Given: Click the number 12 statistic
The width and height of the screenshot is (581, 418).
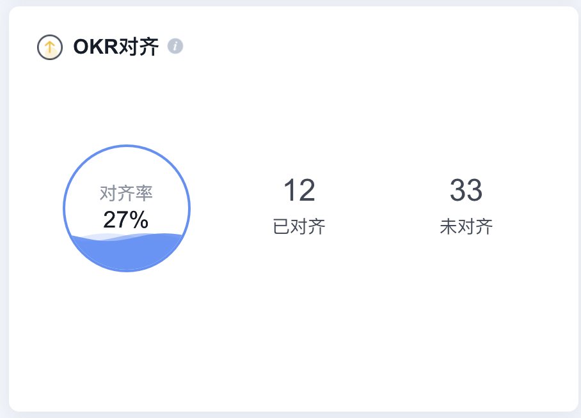Looking at the screenshot, I should tap(299, 190).
